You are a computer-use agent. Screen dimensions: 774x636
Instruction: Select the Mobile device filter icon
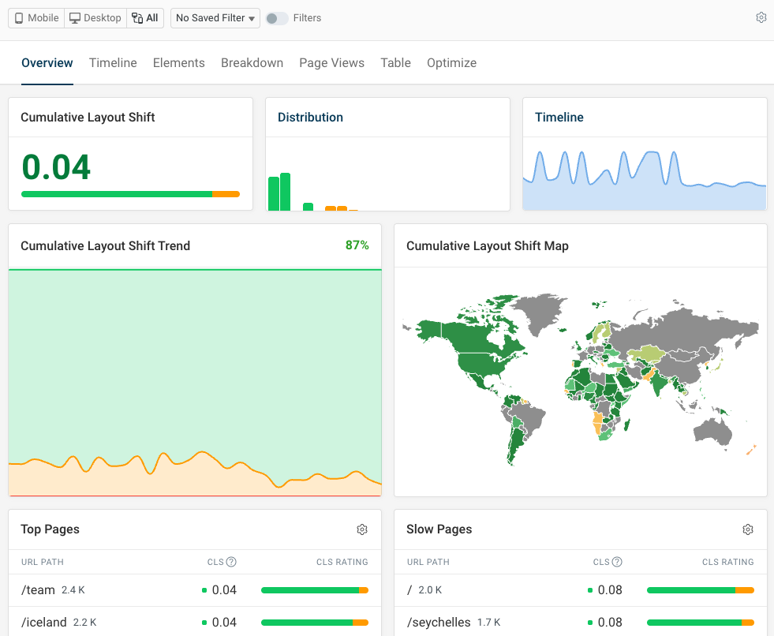19,17
